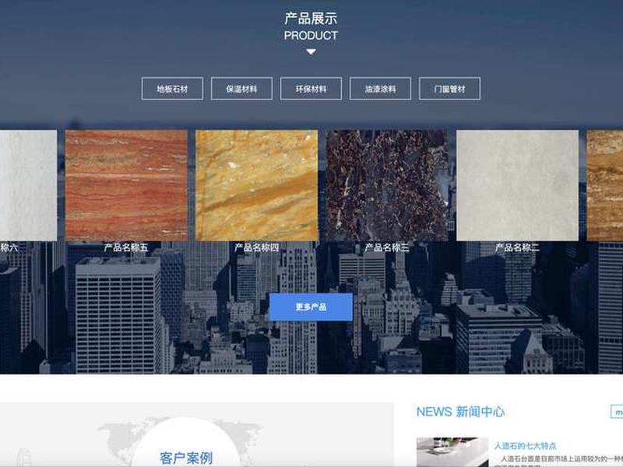Select the 油漆涂料 product category
The height and width of the screenshot is (467, 623).
pos(380,89)
